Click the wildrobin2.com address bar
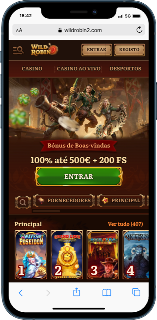This screenshot has height=320, width=157. pyautogui.click(x=79, y=30)
